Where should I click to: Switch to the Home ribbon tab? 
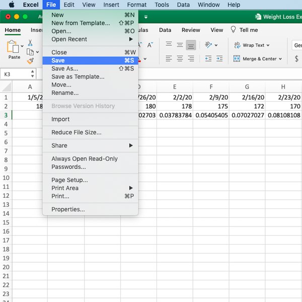pos(13,30)
